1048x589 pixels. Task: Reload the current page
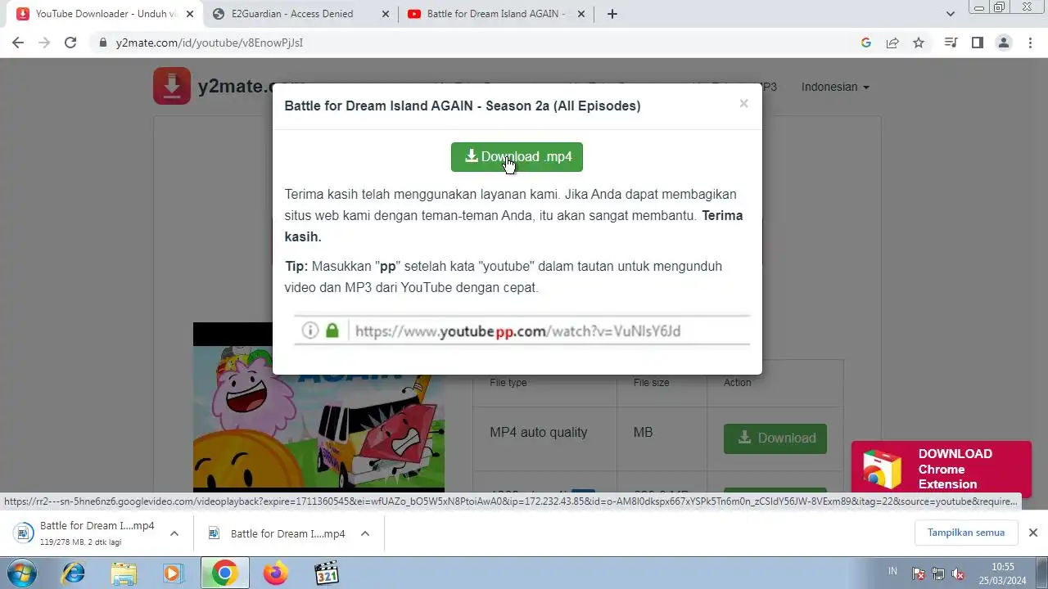(x=70, y=43)
